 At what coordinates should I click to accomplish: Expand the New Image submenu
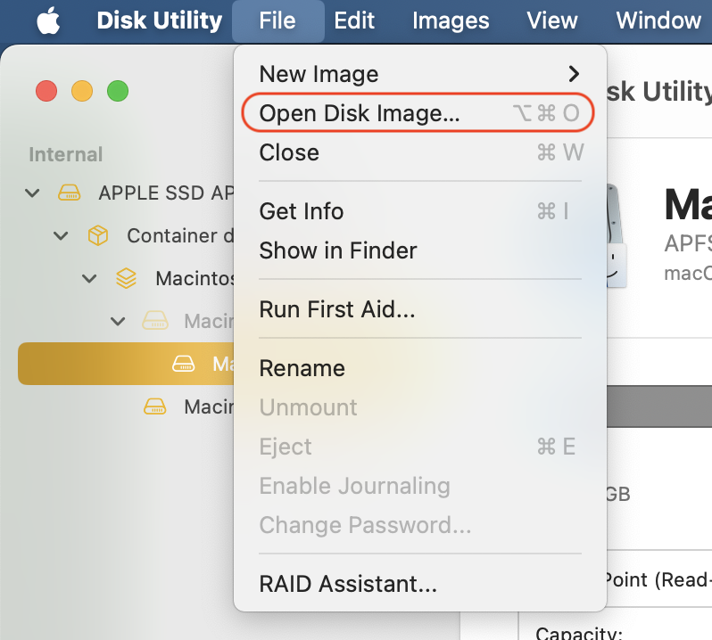420,74
